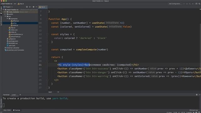Click the fold marker at line 13

pos(47,34)
